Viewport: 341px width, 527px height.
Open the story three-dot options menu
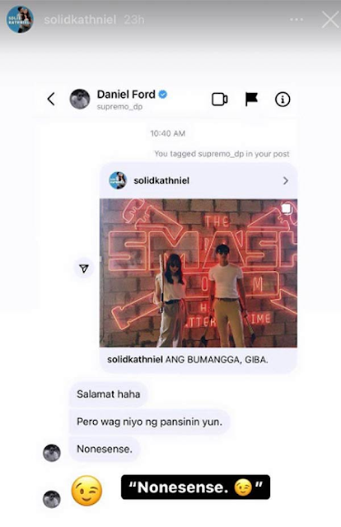(x=297, y=20)
